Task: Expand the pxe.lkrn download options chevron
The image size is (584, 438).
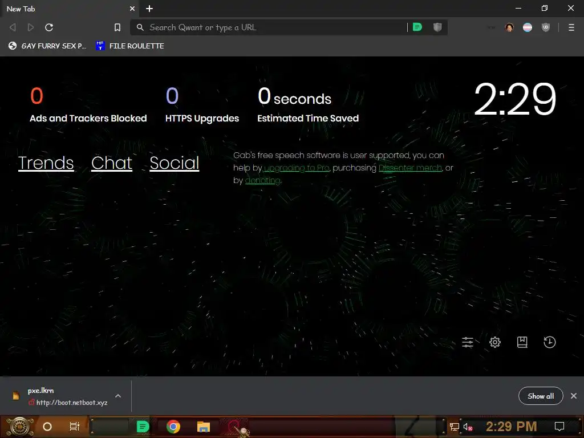Action: (x=118, y=396)
